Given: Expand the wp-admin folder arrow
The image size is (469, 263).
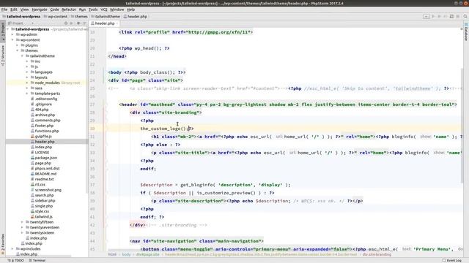Looking at the screenshot, I should (x=12, y=34).
